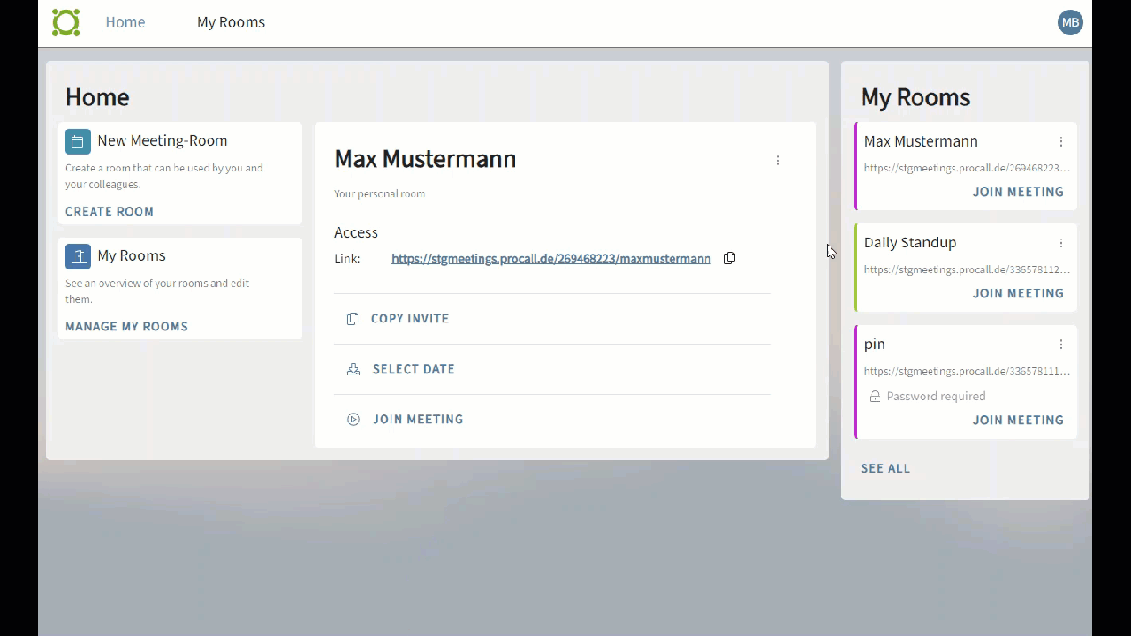Click the My Rooms card icon

(78, 256)
